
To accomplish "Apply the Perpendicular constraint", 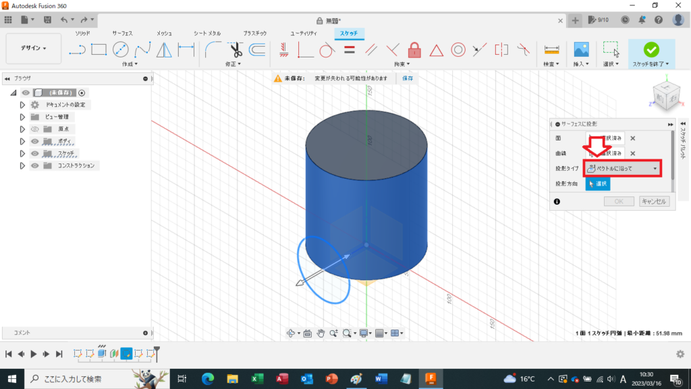I will click(392, 50).
